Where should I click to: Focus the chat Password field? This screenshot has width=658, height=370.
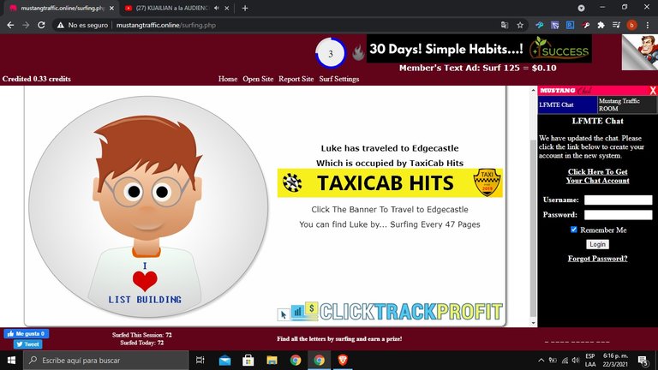(618, 215)
